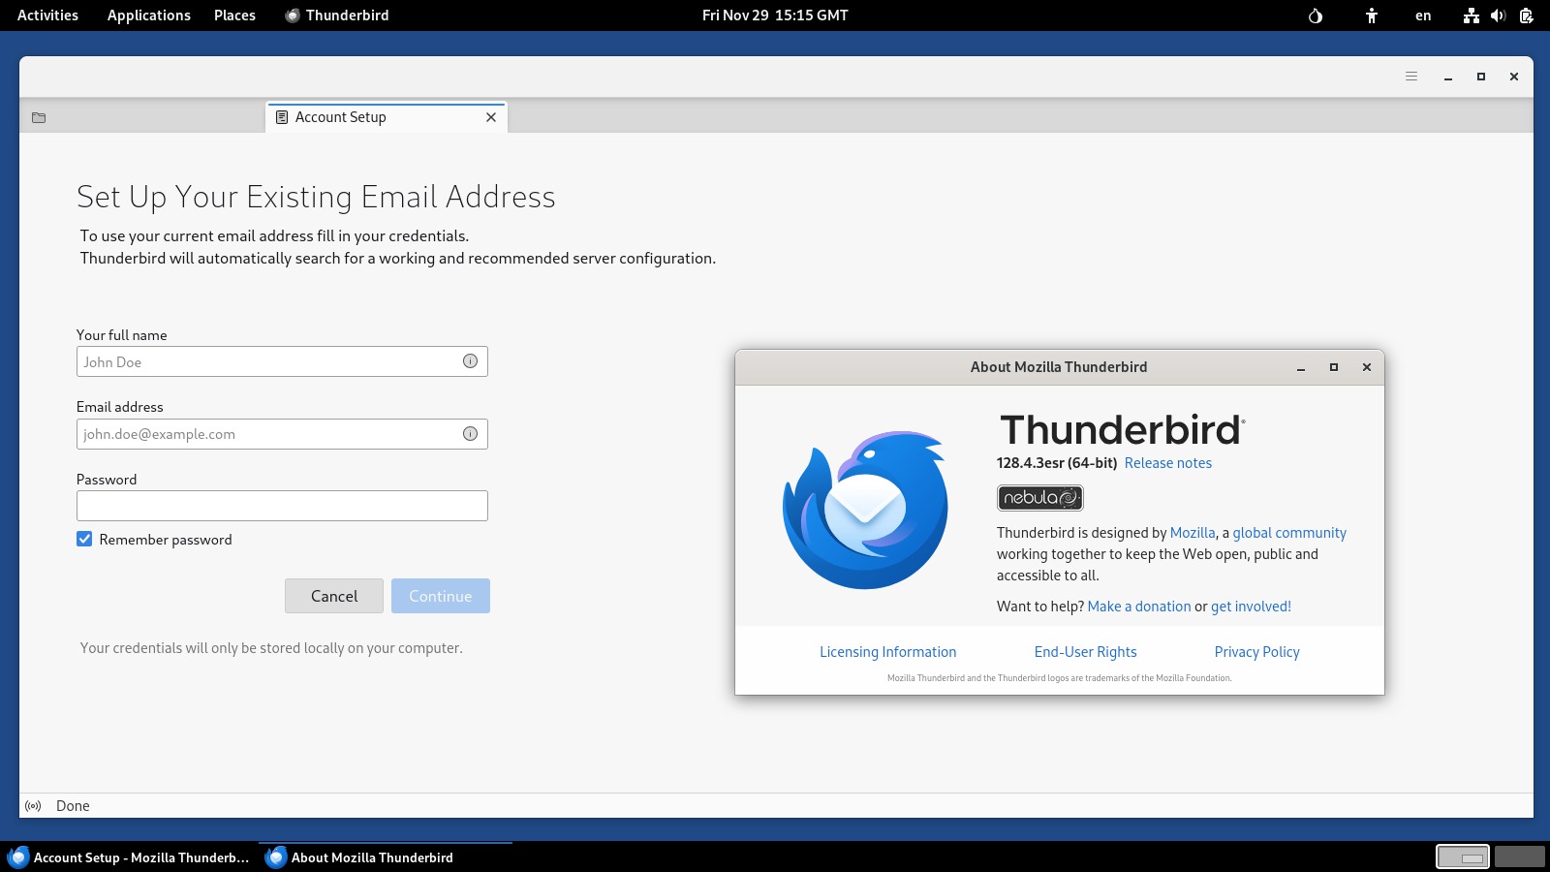Click the Cancel button

[334, 596]
